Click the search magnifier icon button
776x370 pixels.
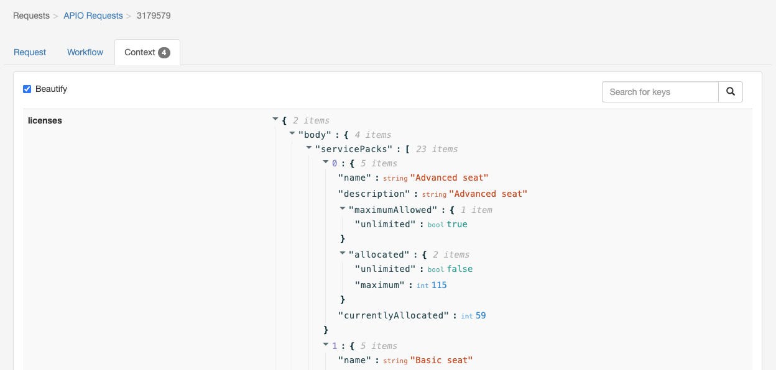click(x=731, y=92)
